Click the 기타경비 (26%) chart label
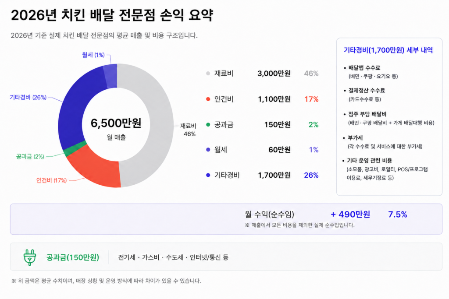This screenshot has height=299, width=449. click(28, 98)
